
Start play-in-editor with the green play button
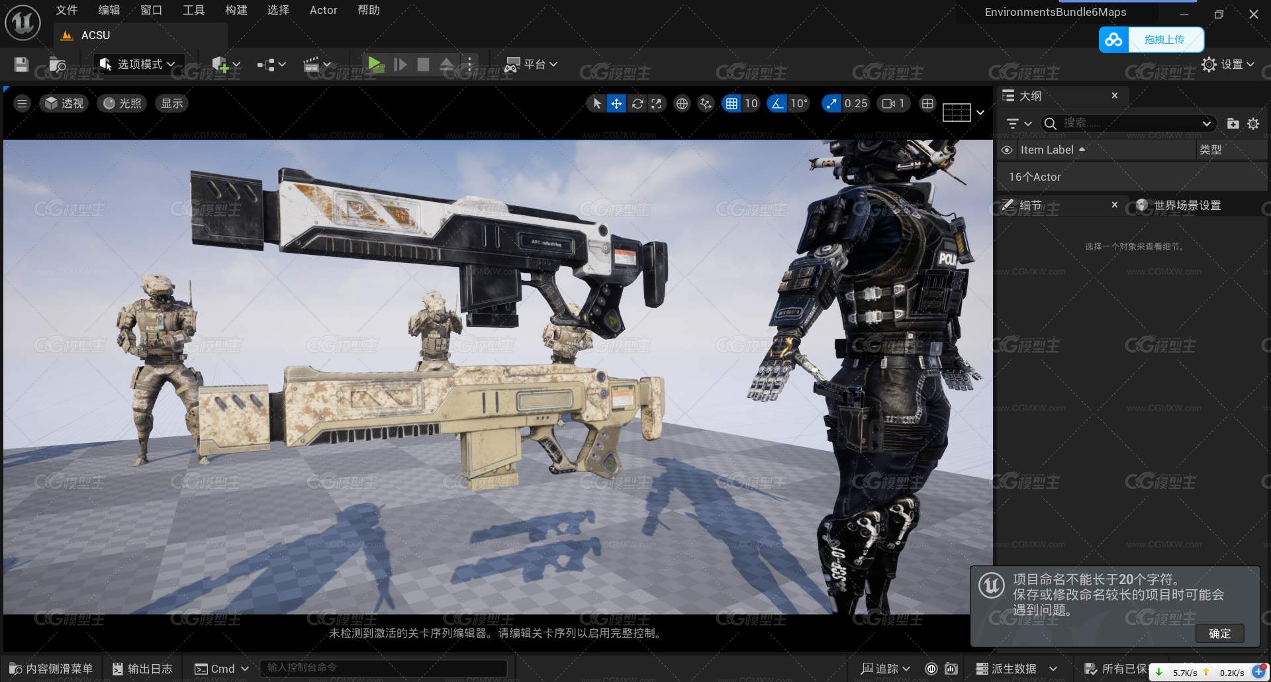(375, 64)
